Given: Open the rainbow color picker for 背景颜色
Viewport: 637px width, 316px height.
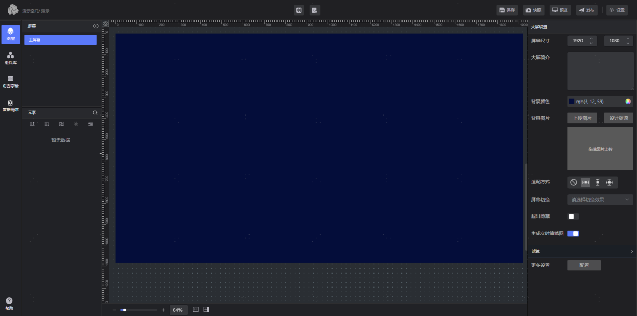Looking at the screenshot, I should [x=628, y=102].
